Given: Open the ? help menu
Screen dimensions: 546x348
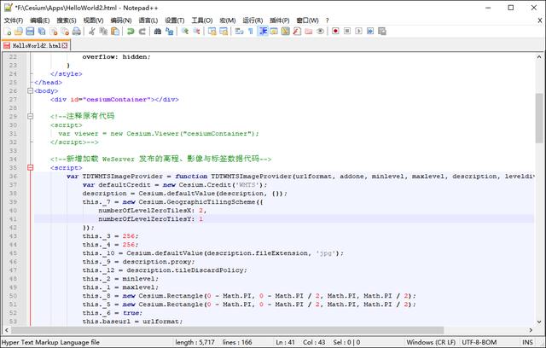Looking at the screenshot, I should 327,20.
